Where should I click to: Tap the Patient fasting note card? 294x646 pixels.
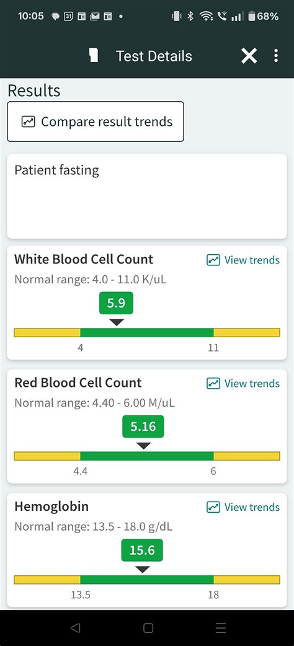pos(147,196)
